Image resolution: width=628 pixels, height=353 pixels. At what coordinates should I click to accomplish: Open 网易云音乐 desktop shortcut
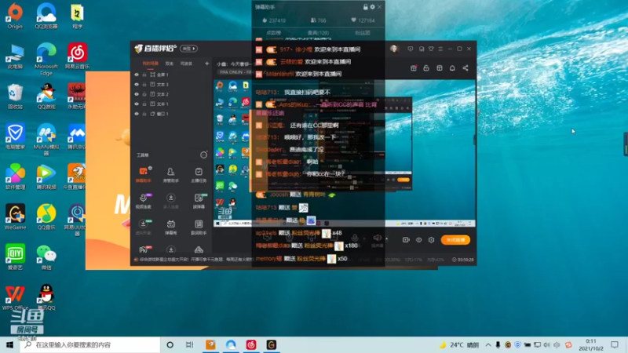point(77,56)
